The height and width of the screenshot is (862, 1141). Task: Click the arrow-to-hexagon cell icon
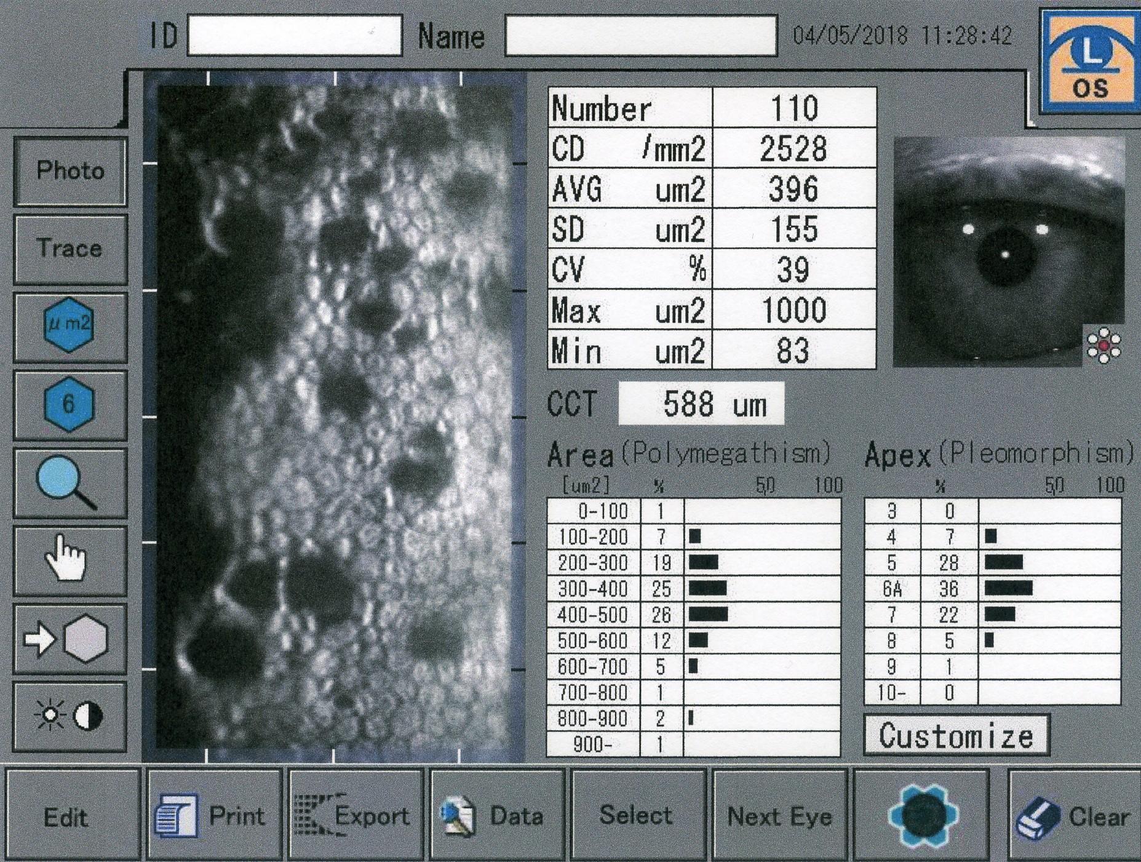(70, 639)
